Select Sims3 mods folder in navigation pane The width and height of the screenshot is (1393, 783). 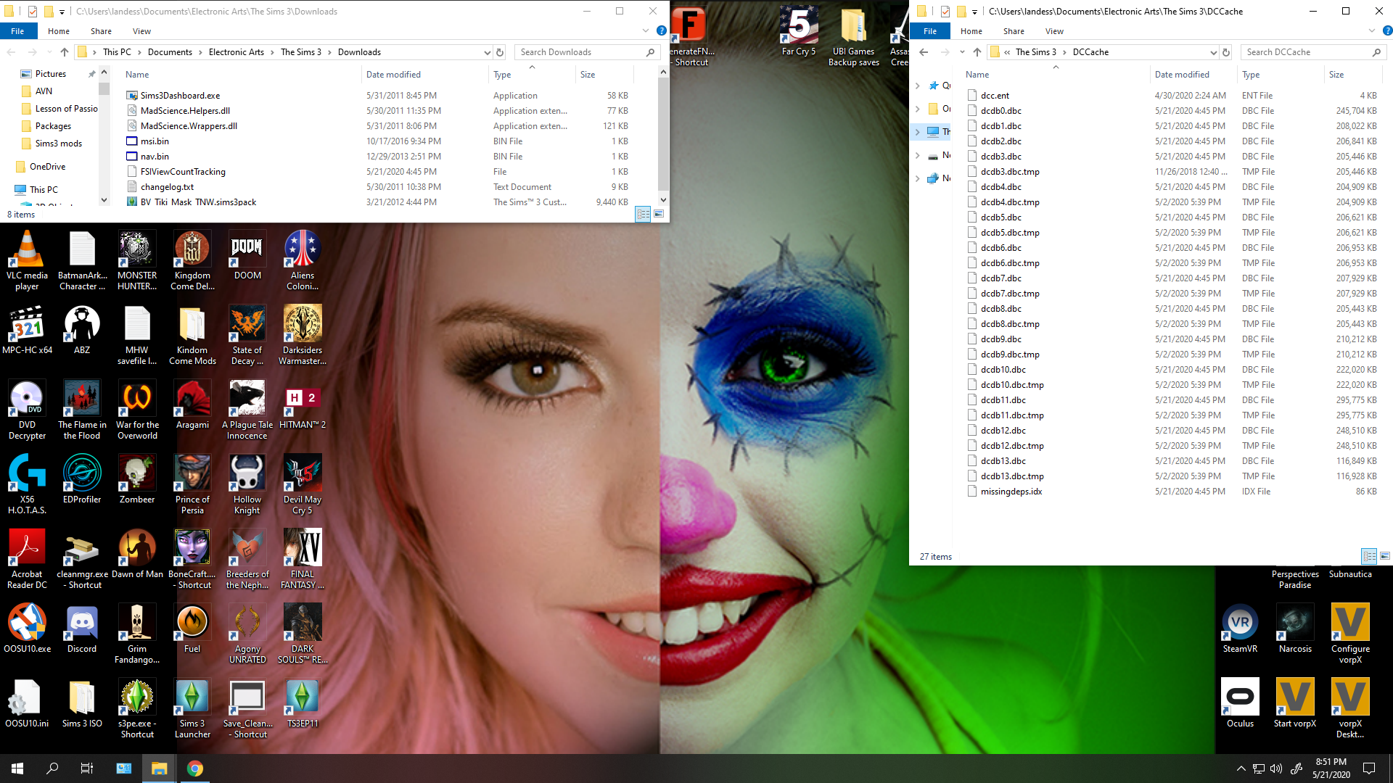pyautogui.click(x=58, y=144)
